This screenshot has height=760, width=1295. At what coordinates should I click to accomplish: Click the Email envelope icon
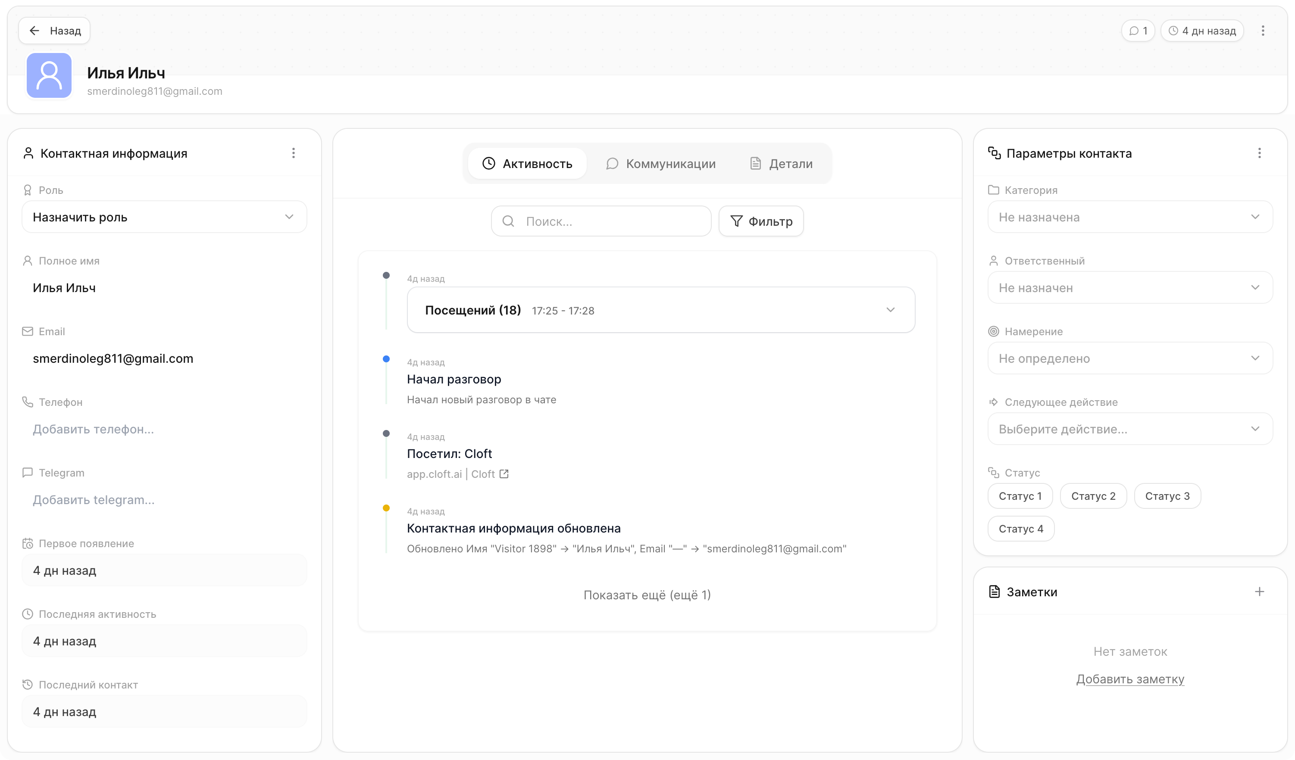pyautogui.click(x=28, y=331)
